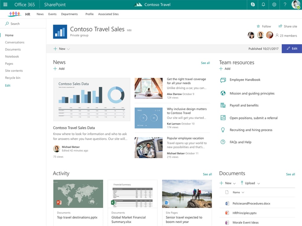Open the Office 365 app launcher grid

point(5,5)
